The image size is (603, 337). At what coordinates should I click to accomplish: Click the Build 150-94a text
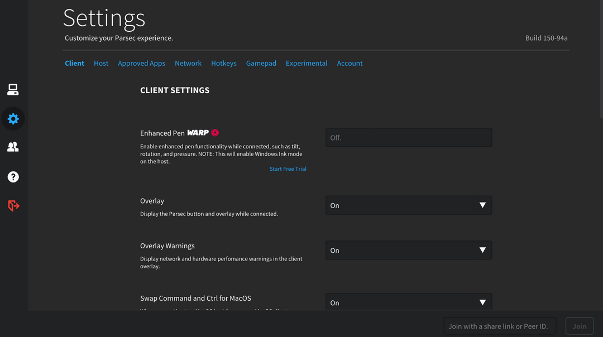(547, 38)
